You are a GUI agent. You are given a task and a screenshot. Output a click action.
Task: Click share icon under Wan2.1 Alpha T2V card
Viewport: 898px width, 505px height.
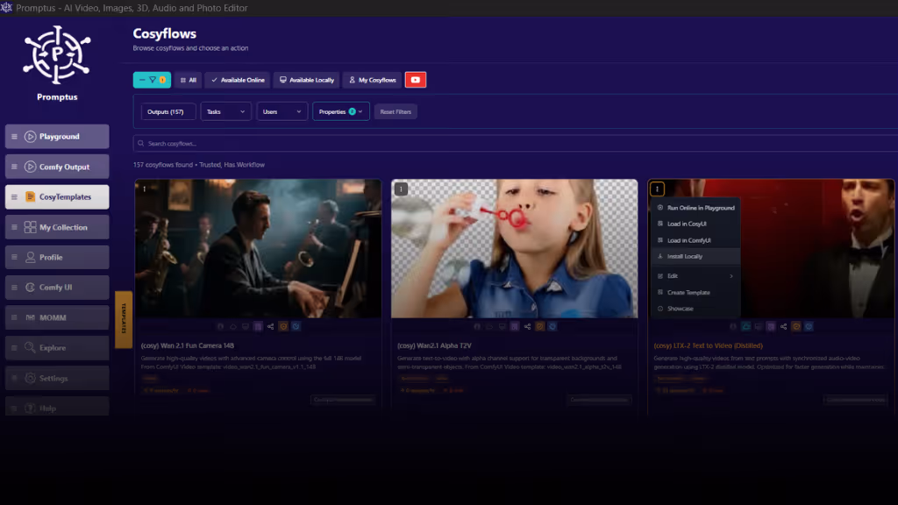tap(527, 326)
